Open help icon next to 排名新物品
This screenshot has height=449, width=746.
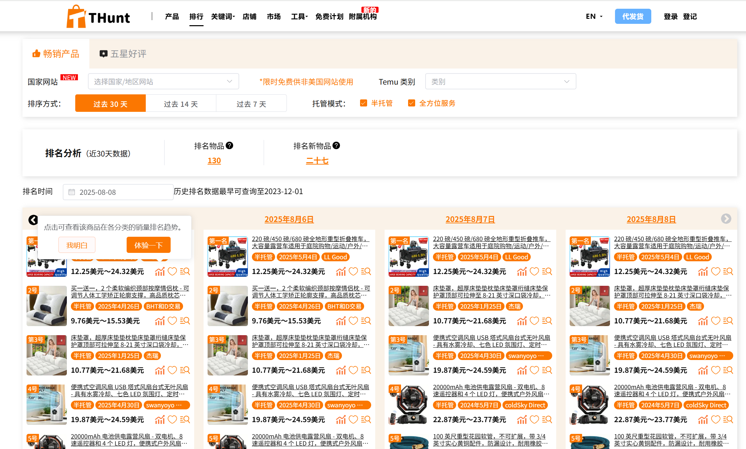[336, 145]
